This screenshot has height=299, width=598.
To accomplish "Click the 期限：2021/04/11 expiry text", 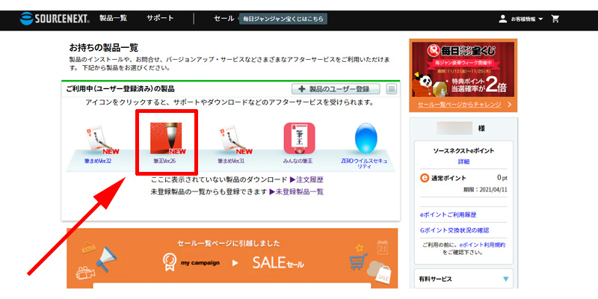I will 485,190.
